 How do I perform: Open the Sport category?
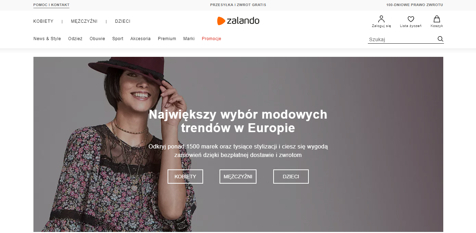(x=118, y=39)
